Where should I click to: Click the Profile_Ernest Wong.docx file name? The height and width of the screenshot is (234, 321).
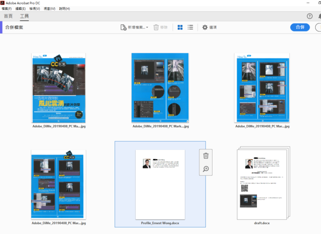pyautogui.click(x=160, y=223)
